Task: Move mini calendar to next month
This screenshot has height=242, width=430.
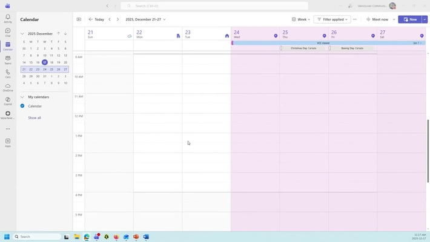Action: pos(65,34)
